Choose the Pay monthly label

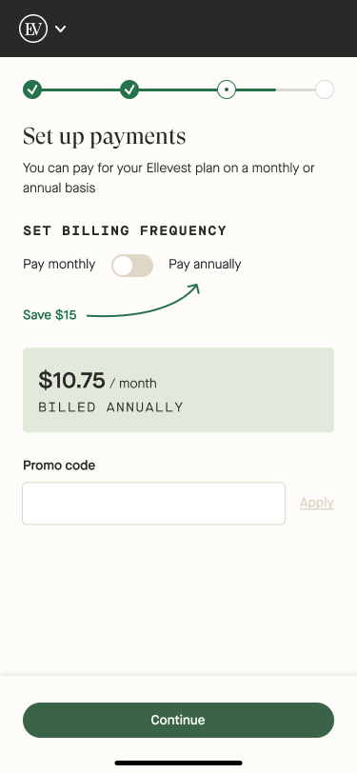[59, 265]
